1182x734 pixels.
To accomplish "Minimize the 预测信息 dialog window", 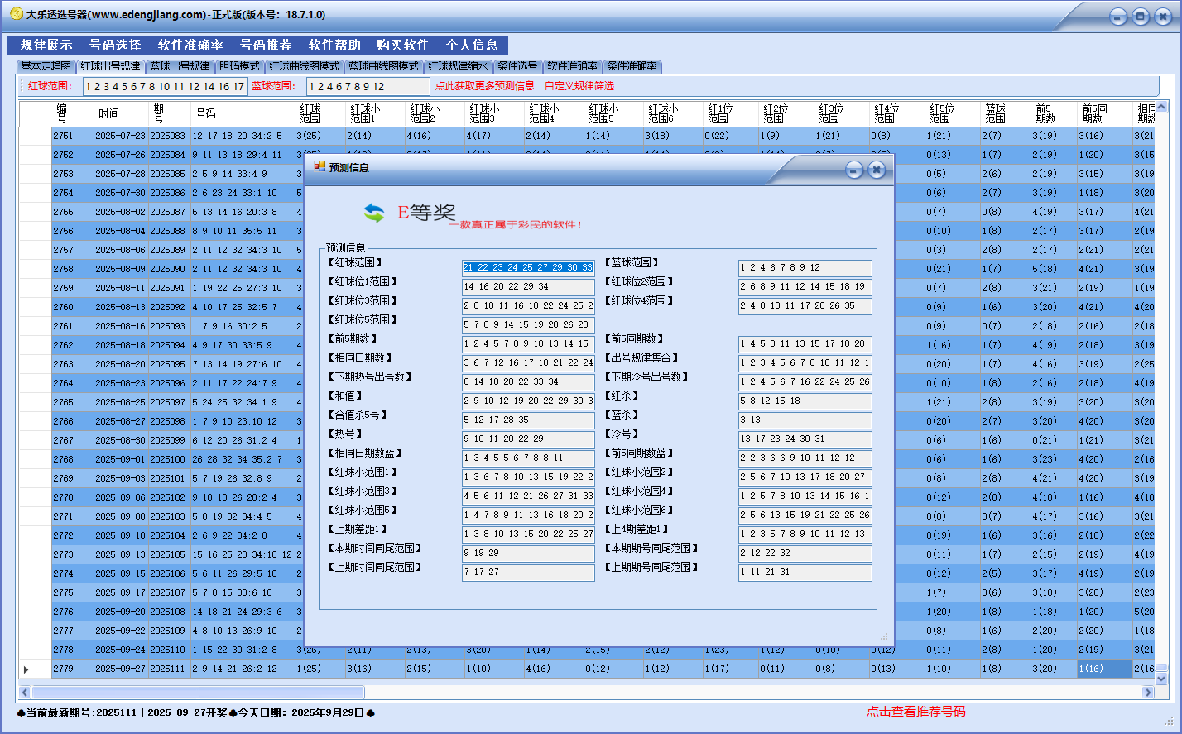I will point(854,170).
